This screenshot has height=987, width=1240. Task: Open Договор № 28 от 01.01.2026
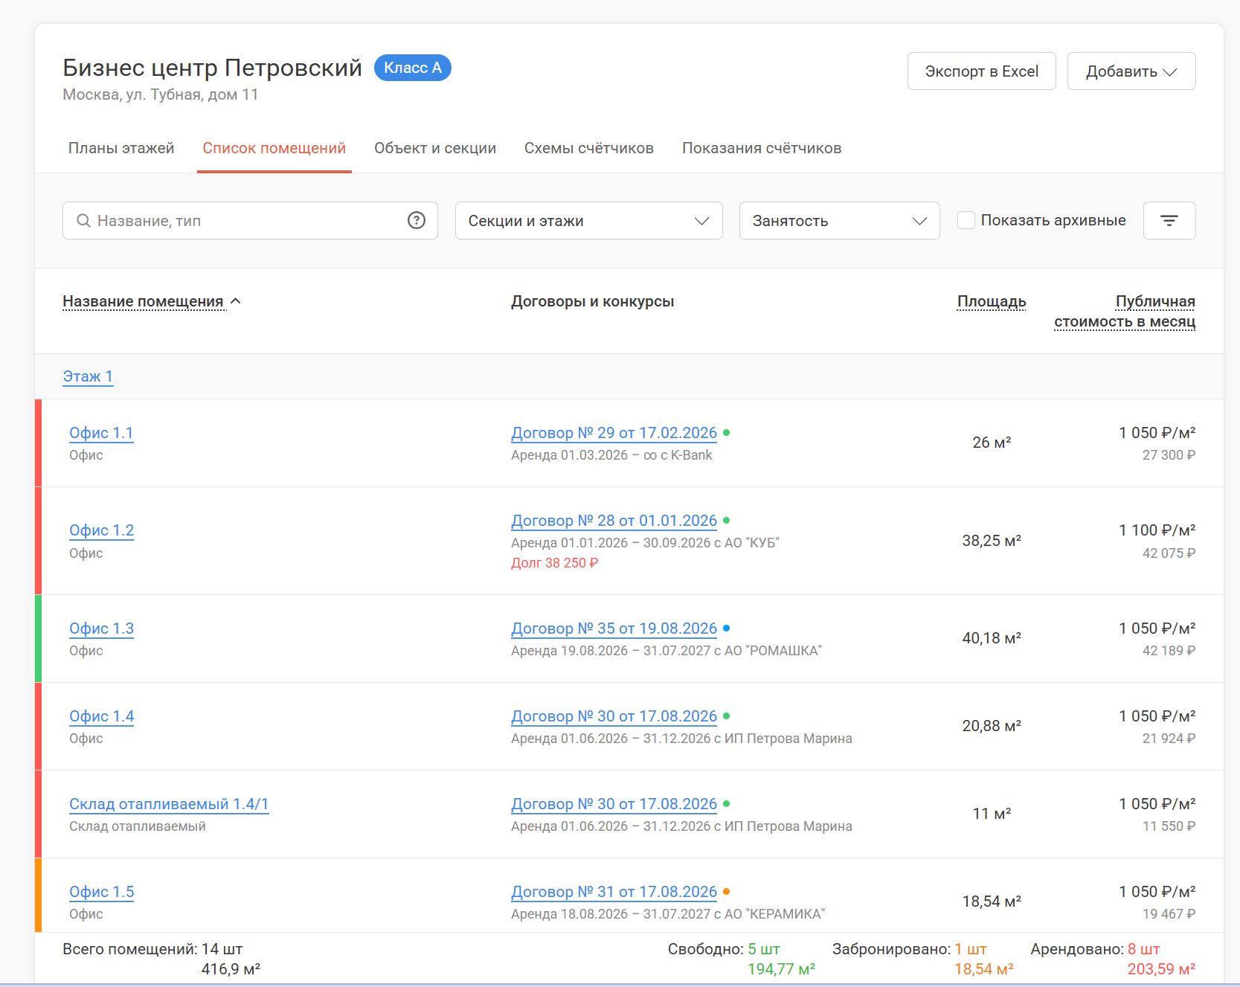[614, 521]
